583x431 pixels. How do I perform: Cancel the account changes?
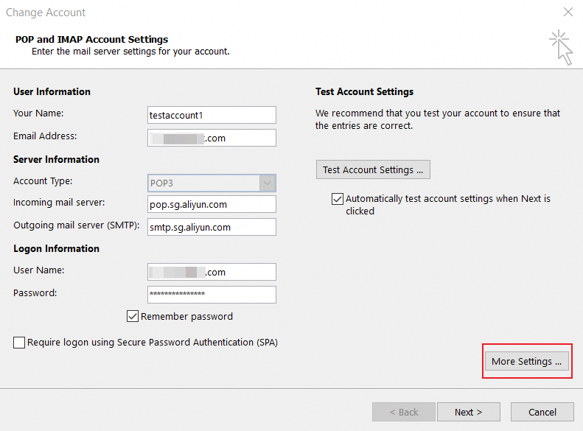542,412
